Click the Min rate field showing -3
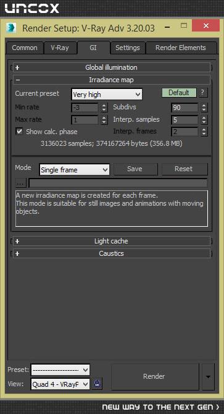 (85, 108)
